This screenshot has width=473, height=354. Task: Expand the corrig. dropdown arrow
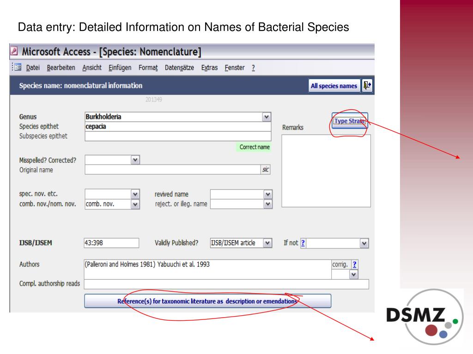click(x=353, y=275)
